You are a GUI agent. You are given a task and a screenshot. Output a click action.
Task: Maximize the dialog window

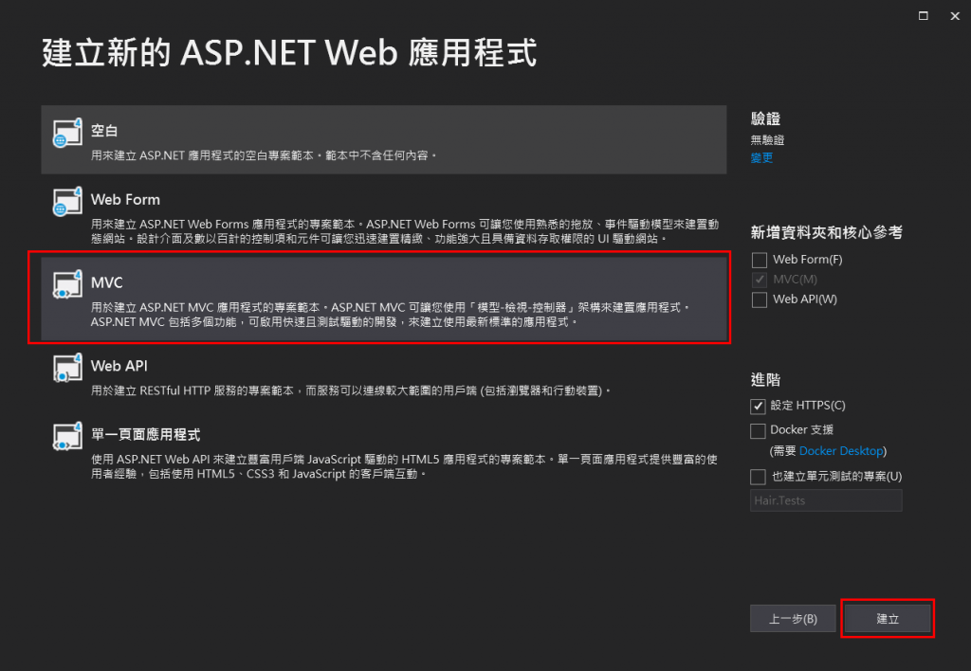(924, 15)
